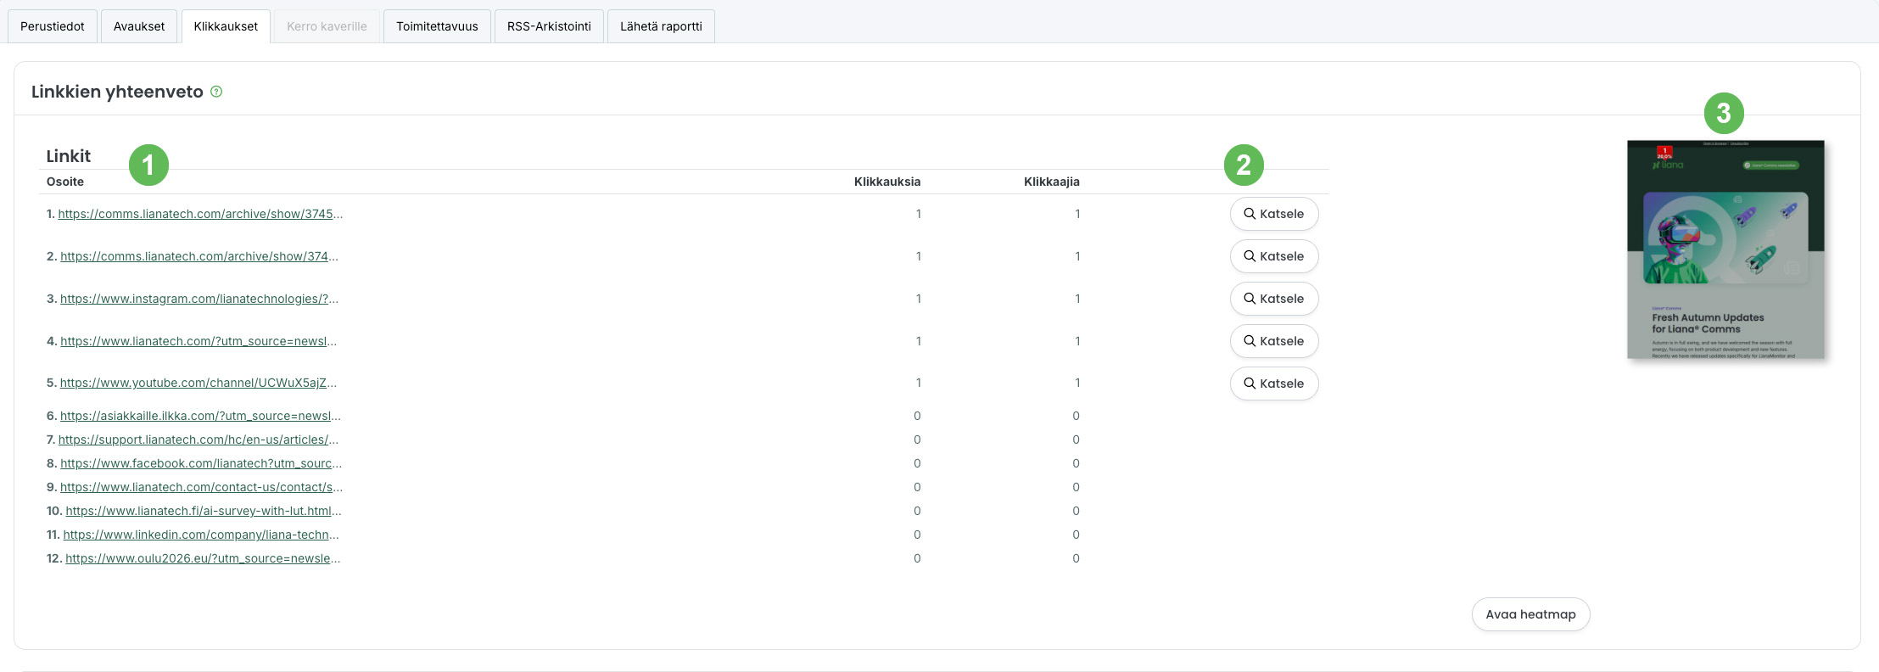The width and height of the screenshot is (1879, 672).
Task: Open the Toimitettavuus tab
Action: pos(437,26)
